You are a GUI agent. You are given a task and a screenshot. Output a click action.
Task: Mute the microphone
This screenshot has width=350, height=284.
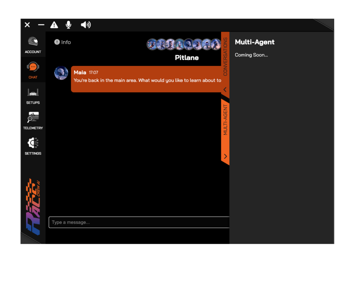pyautogui.click(x=68, y=25)
